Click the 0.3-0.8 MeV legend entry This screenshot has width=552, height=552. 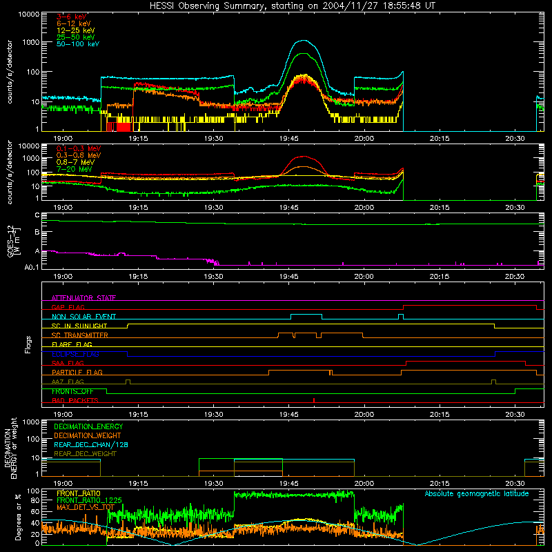(79, 155)
